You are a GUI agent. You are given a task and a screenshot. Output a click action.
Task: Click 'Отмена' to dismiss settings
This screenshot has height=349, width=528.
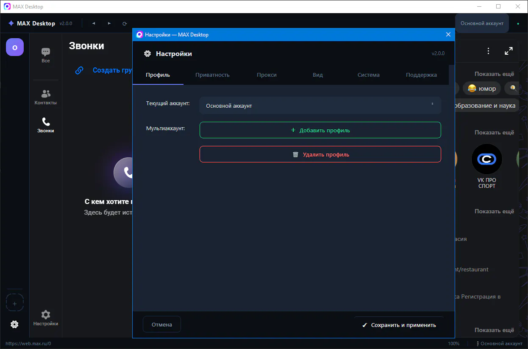(162, 324)
